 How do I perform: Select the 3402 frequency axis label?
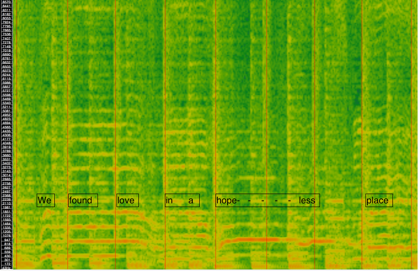(7, 163)
